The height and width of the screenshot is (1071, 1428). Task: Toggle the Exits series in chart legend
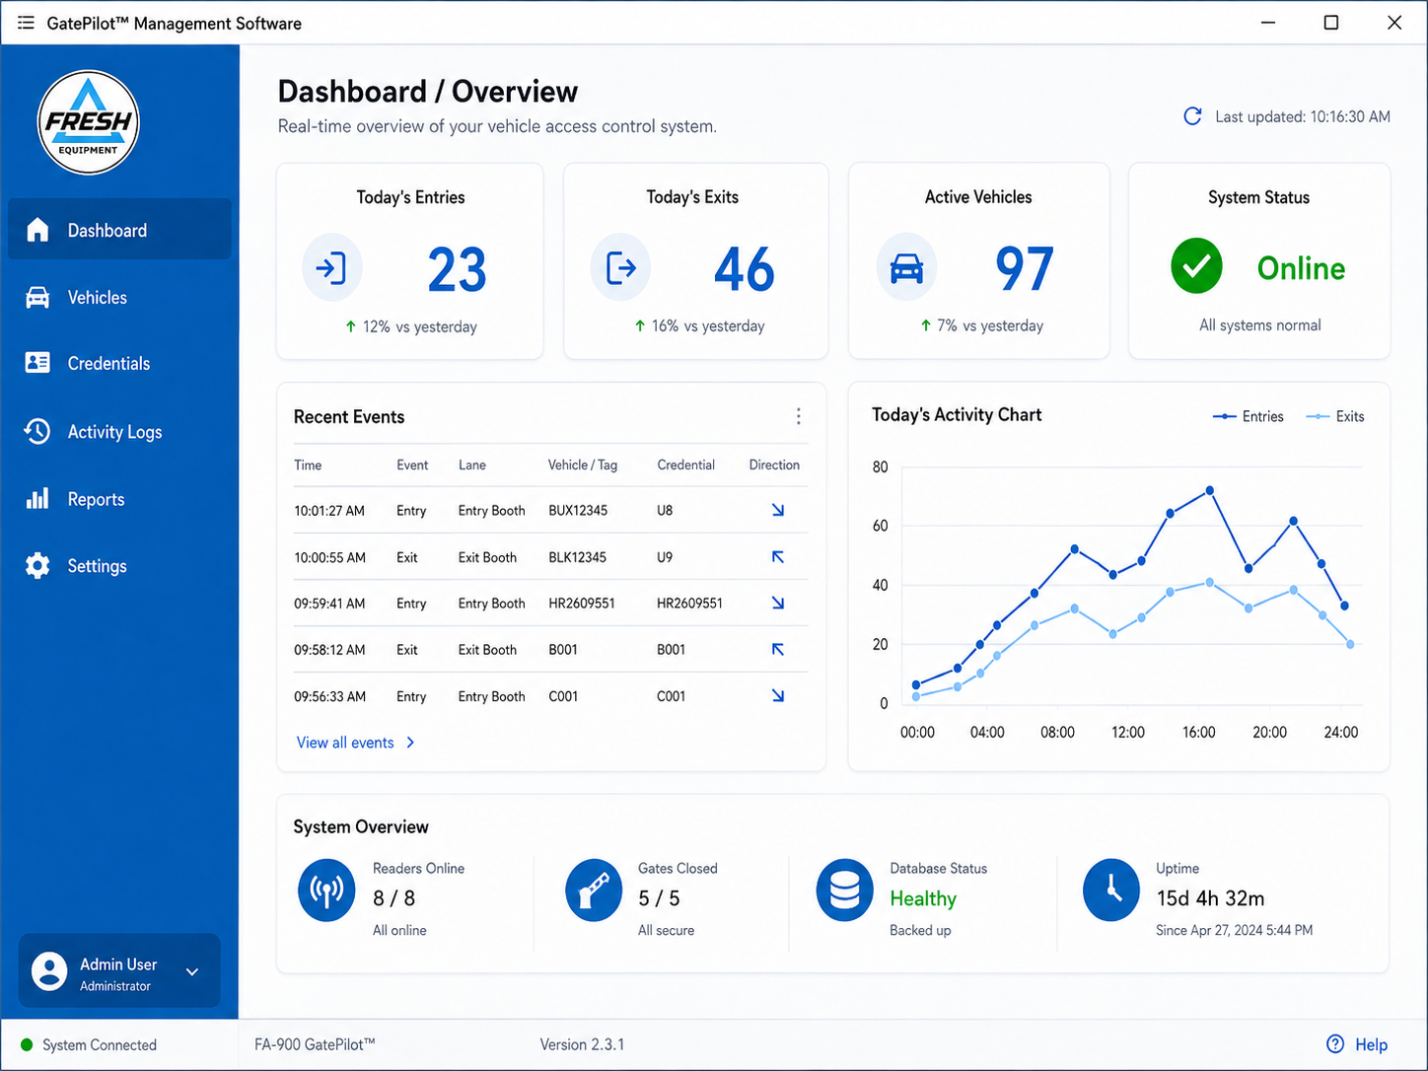1335,417
